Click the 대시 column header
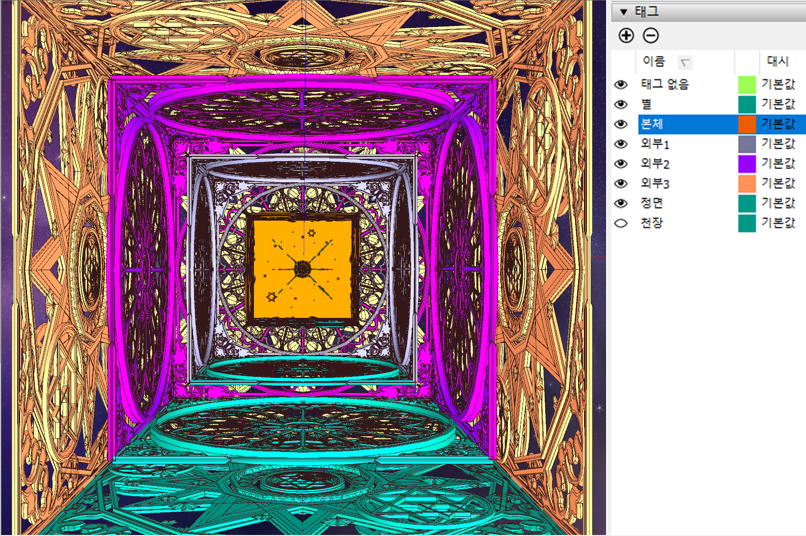This screenshot has width=806, height=536. pos(778,61)
